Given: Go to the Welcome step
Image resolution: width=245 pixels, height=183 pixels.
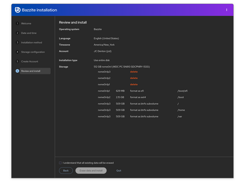Looking at the screenshot, I should pos(26,23).
